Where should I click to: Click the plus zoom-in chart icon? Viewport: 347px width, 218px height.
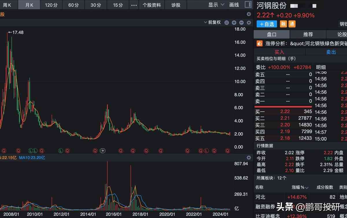[x=234, y=23]
